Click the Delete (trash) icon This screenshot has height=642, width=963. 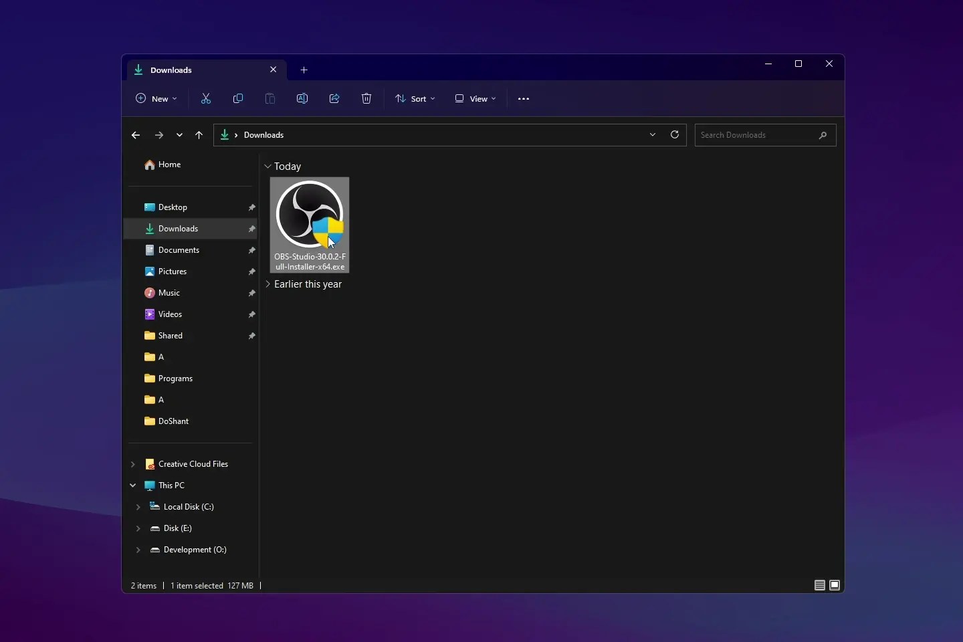coord(366,98)
